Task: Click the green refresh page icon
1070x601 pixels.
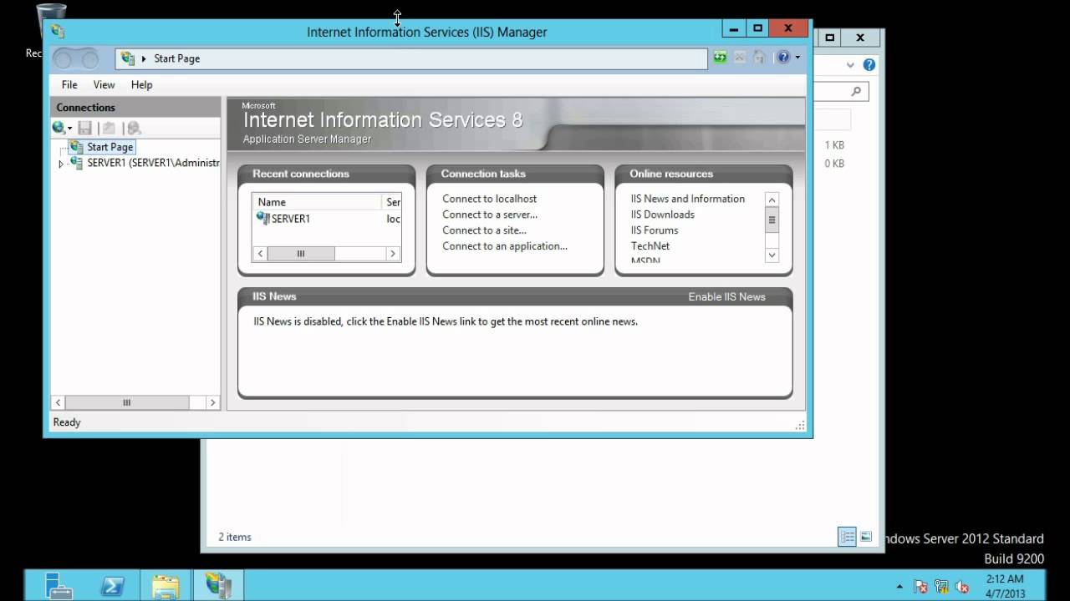Action: pyautogui.click(x=720, y=58)
